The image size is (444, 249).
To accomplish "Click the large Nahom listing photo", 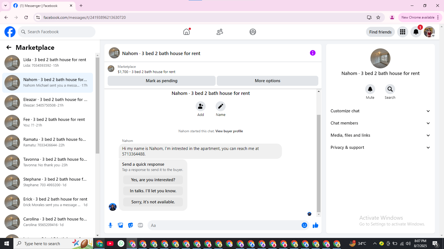I will pos(380,58).
